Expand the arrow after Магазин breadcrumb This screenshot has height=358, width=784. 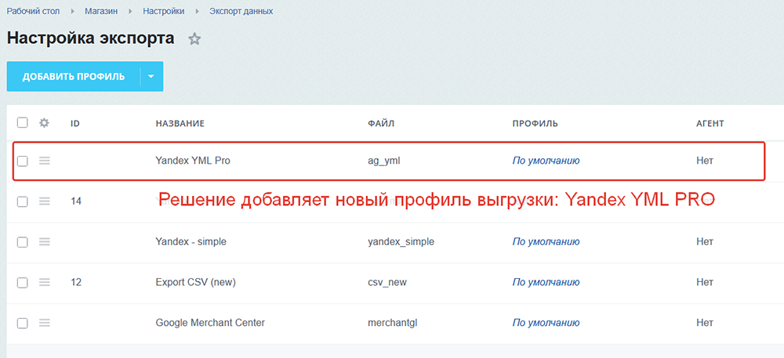(129, 12)
